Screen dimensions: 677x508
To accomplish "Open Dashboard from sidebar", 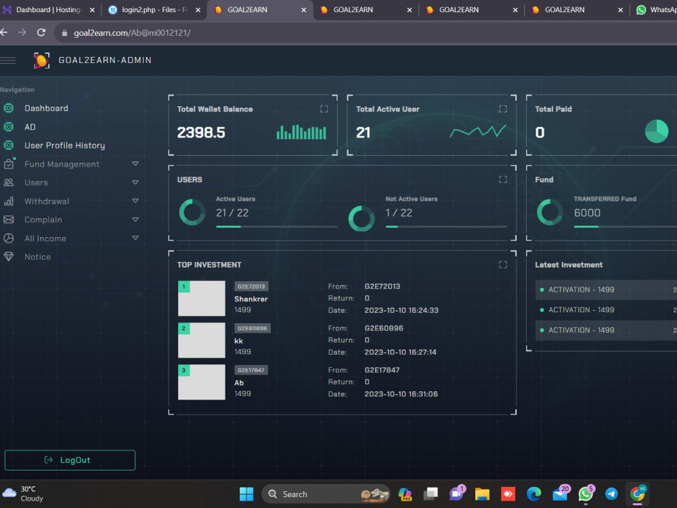I will (x=46, y=108).
